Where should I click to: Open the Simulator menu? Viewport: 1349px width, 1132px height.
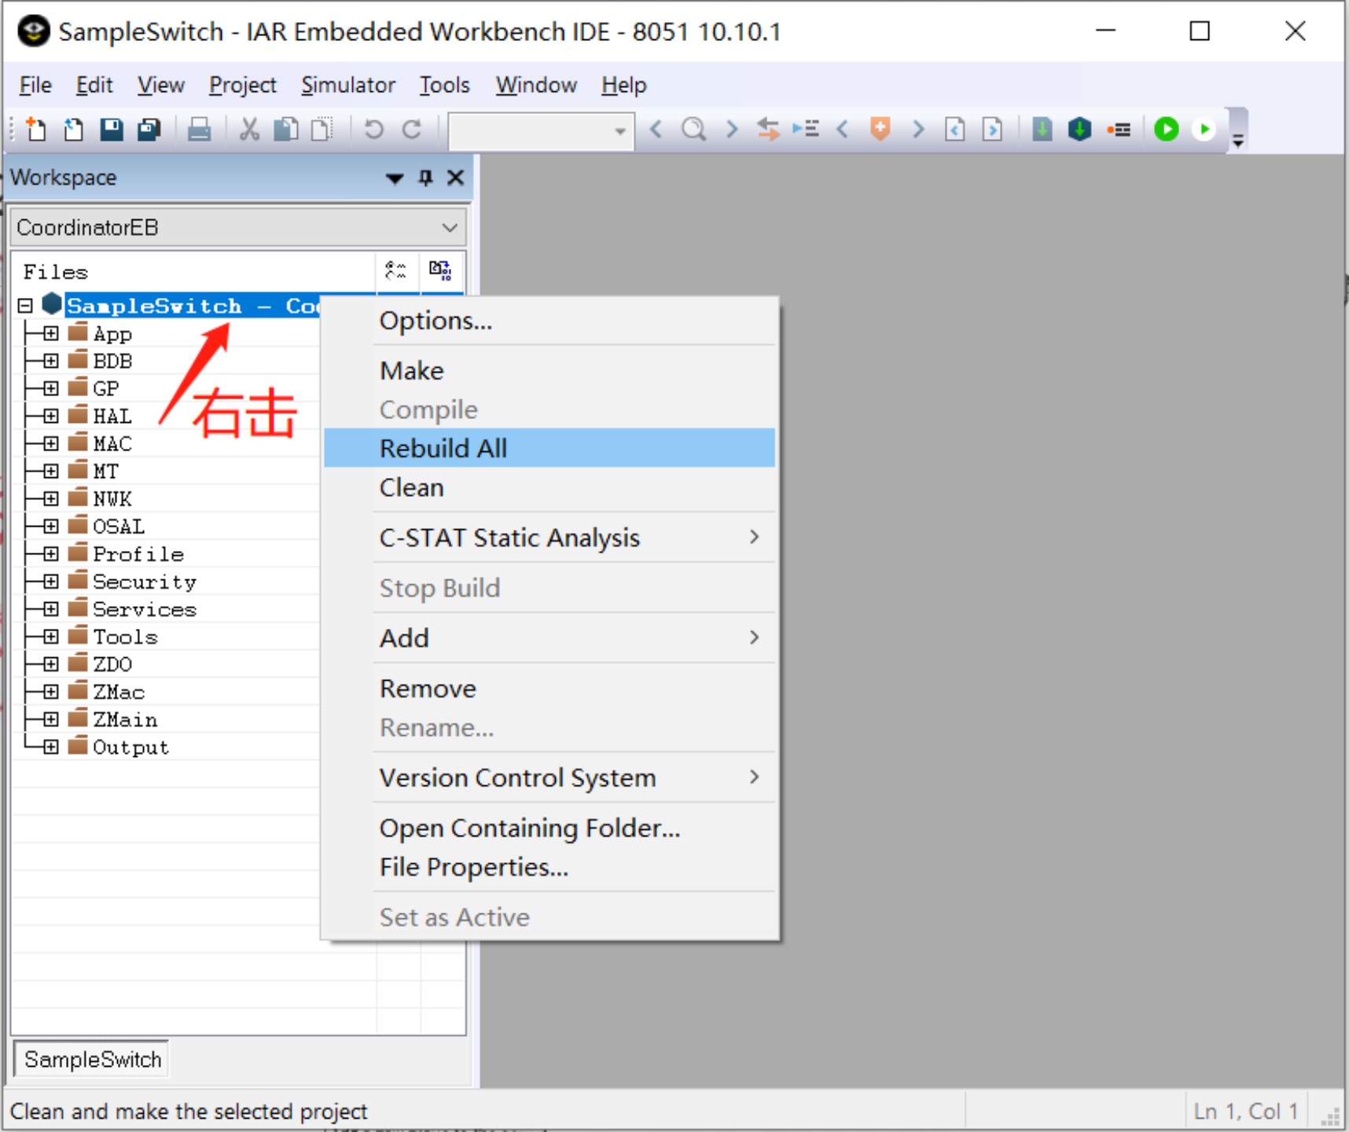pos(347,85)
